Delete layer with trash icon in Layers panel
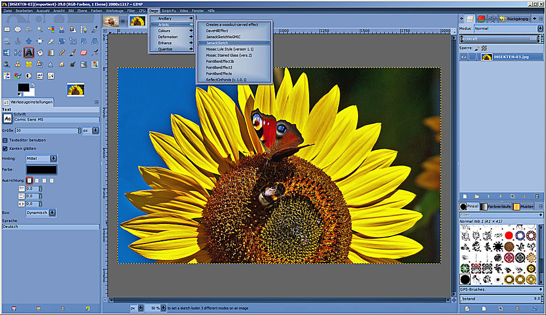This screenshot has width=546, height=315. (537, 196)
